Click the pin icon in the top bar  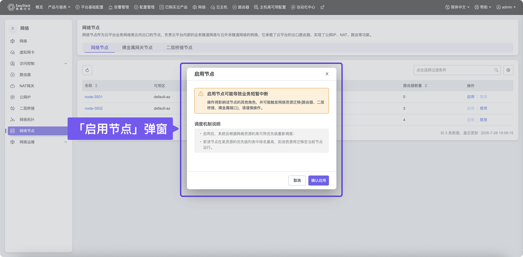[x=322, y=7]
